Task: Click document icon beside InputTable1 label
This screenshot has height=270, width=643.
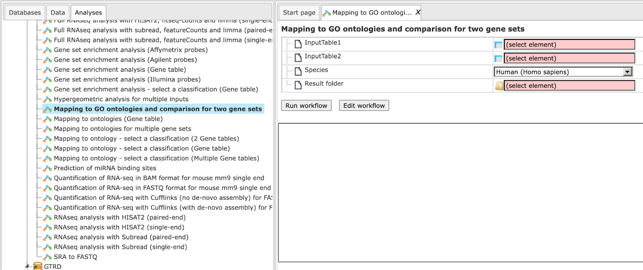Action: click(x=298, y=44)
